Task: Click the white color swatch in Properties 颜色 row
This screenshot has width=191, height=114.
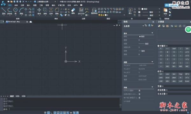Action: pos(140,36)
